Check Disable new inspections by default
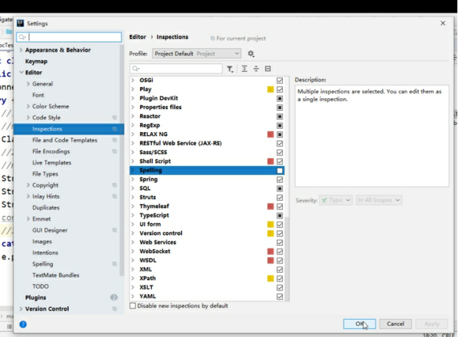 (133, 306)
